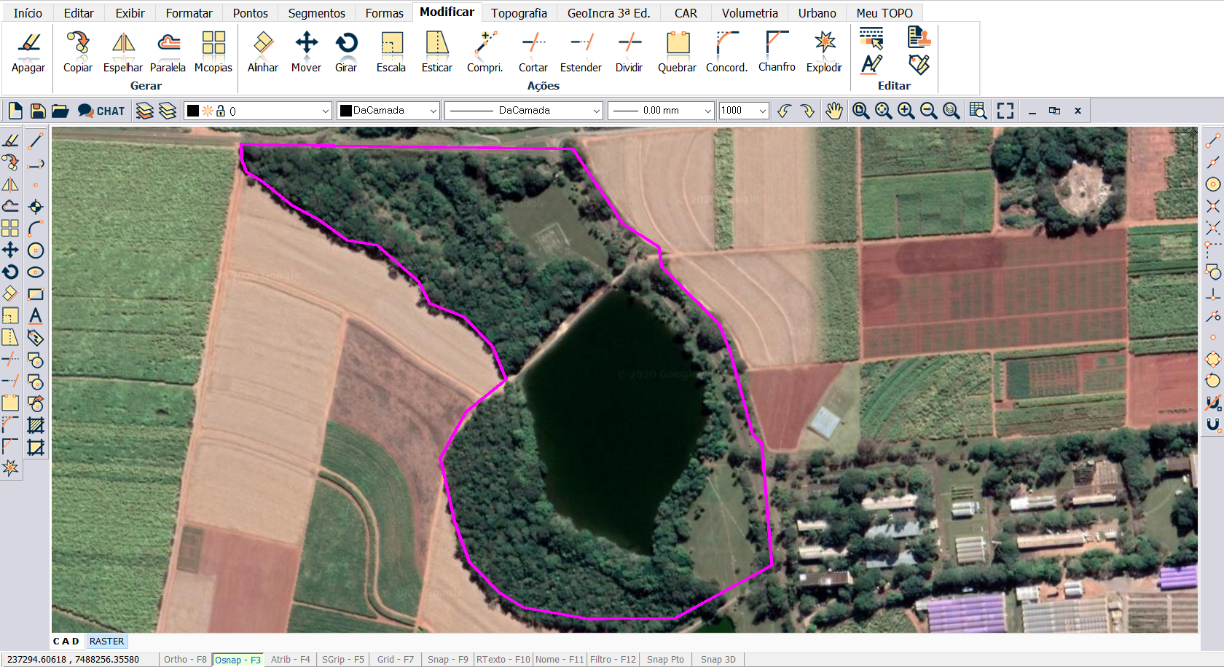Toggle Osnap F3 in status bar
Image resolution: width=1224 pixels, height=667 pixels.
click(x=238, y=660)
